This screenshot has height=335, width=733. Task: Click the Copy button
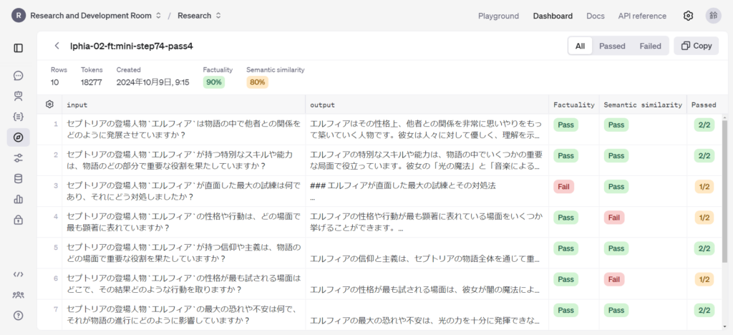pos(696,46)
